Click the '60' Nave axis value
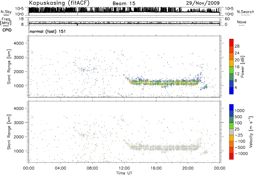The height and width of the screenshot is (175, 254). pyautogui.click(x=227, y=19)
